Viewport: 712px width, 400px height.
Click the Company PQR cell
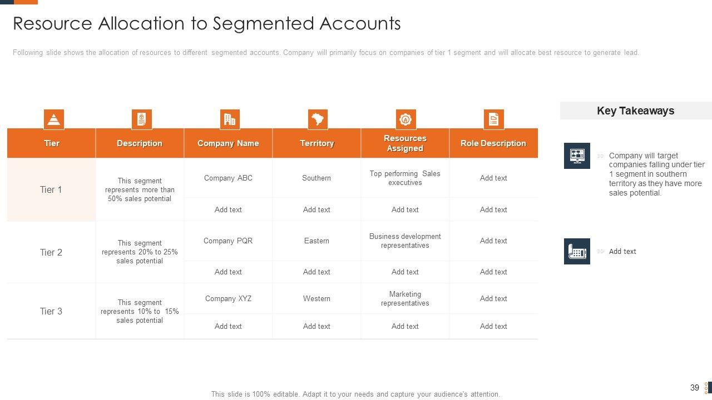pyautogui.click(x=228, y=241)
